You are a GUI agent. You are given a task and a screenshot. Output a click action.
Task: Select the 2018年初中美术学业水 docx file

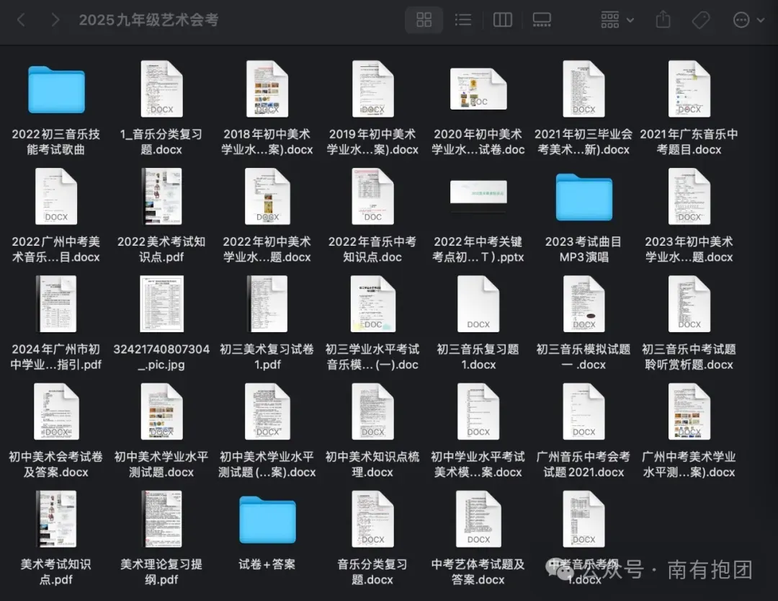click(267, 89)
